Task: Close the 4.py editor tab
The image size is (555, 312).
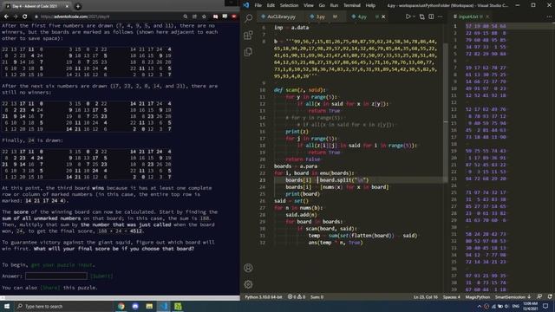Action: (x=383, y=16)
